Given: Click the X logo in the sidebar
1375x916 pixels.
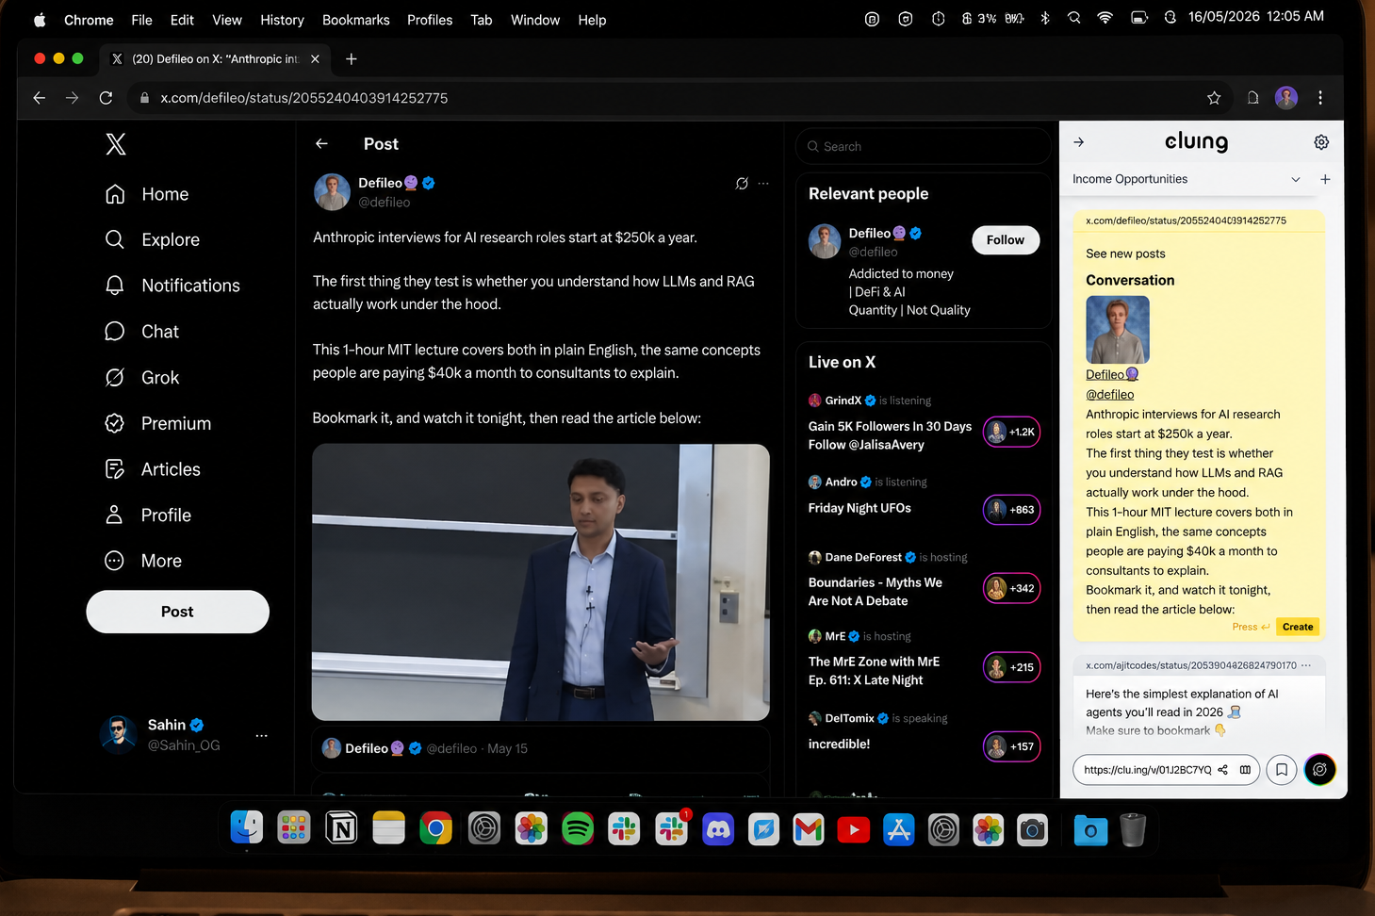Looking at the screenshot, I should tap(116, 144).
